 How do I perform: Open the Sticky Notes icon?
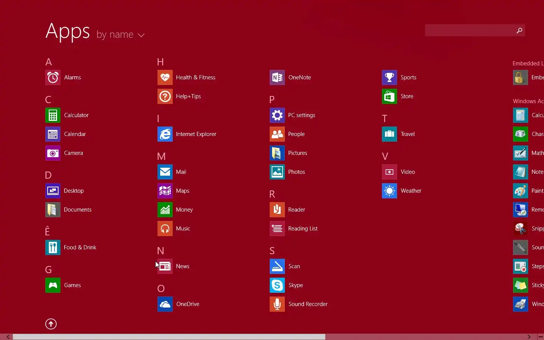pos(521,285)
